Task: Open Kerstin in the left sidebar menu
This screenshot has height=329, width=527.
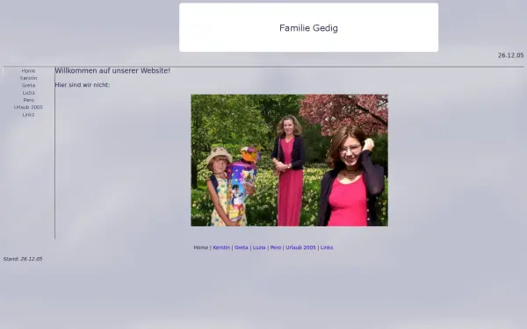Action: [29, 78]
